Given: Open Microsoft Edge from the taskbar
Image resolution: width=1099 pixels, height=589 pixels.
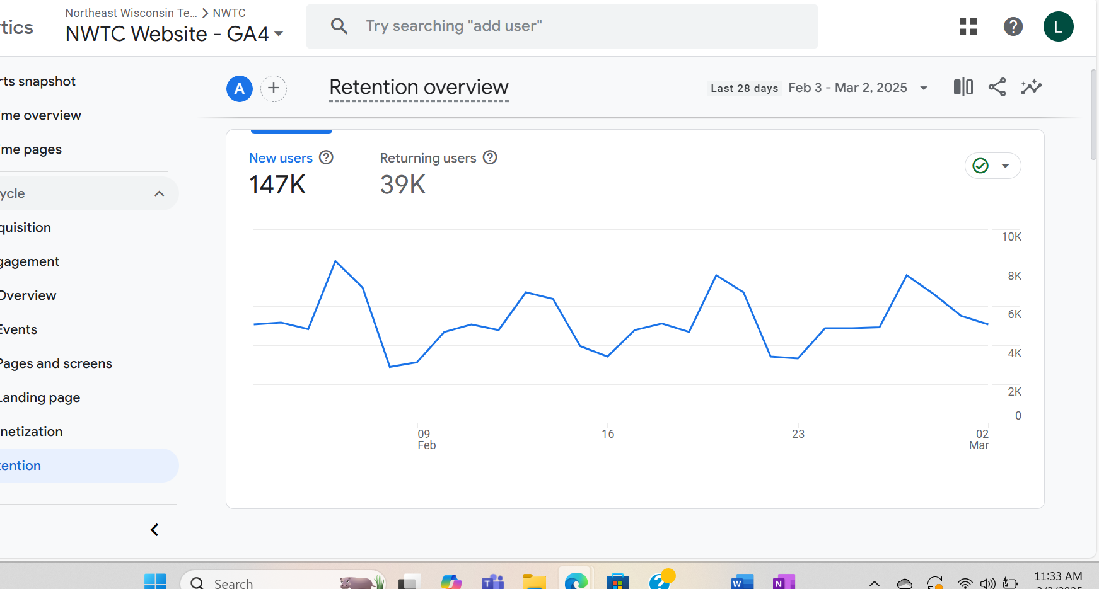Looking at the screenshot, I should 574,580.
